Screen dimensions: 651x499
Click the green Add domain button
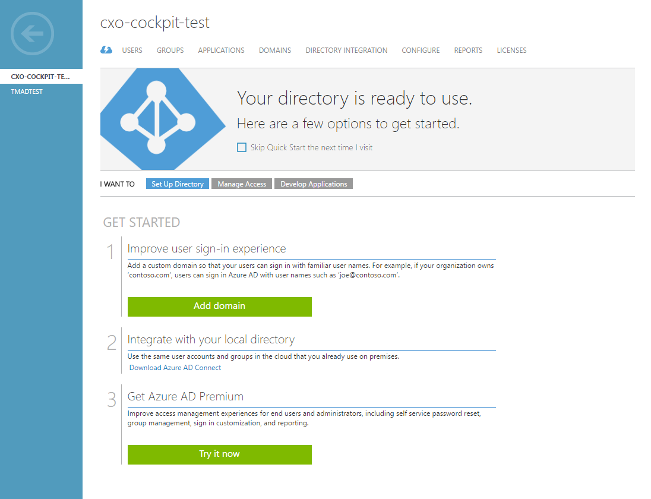(220, 307)
